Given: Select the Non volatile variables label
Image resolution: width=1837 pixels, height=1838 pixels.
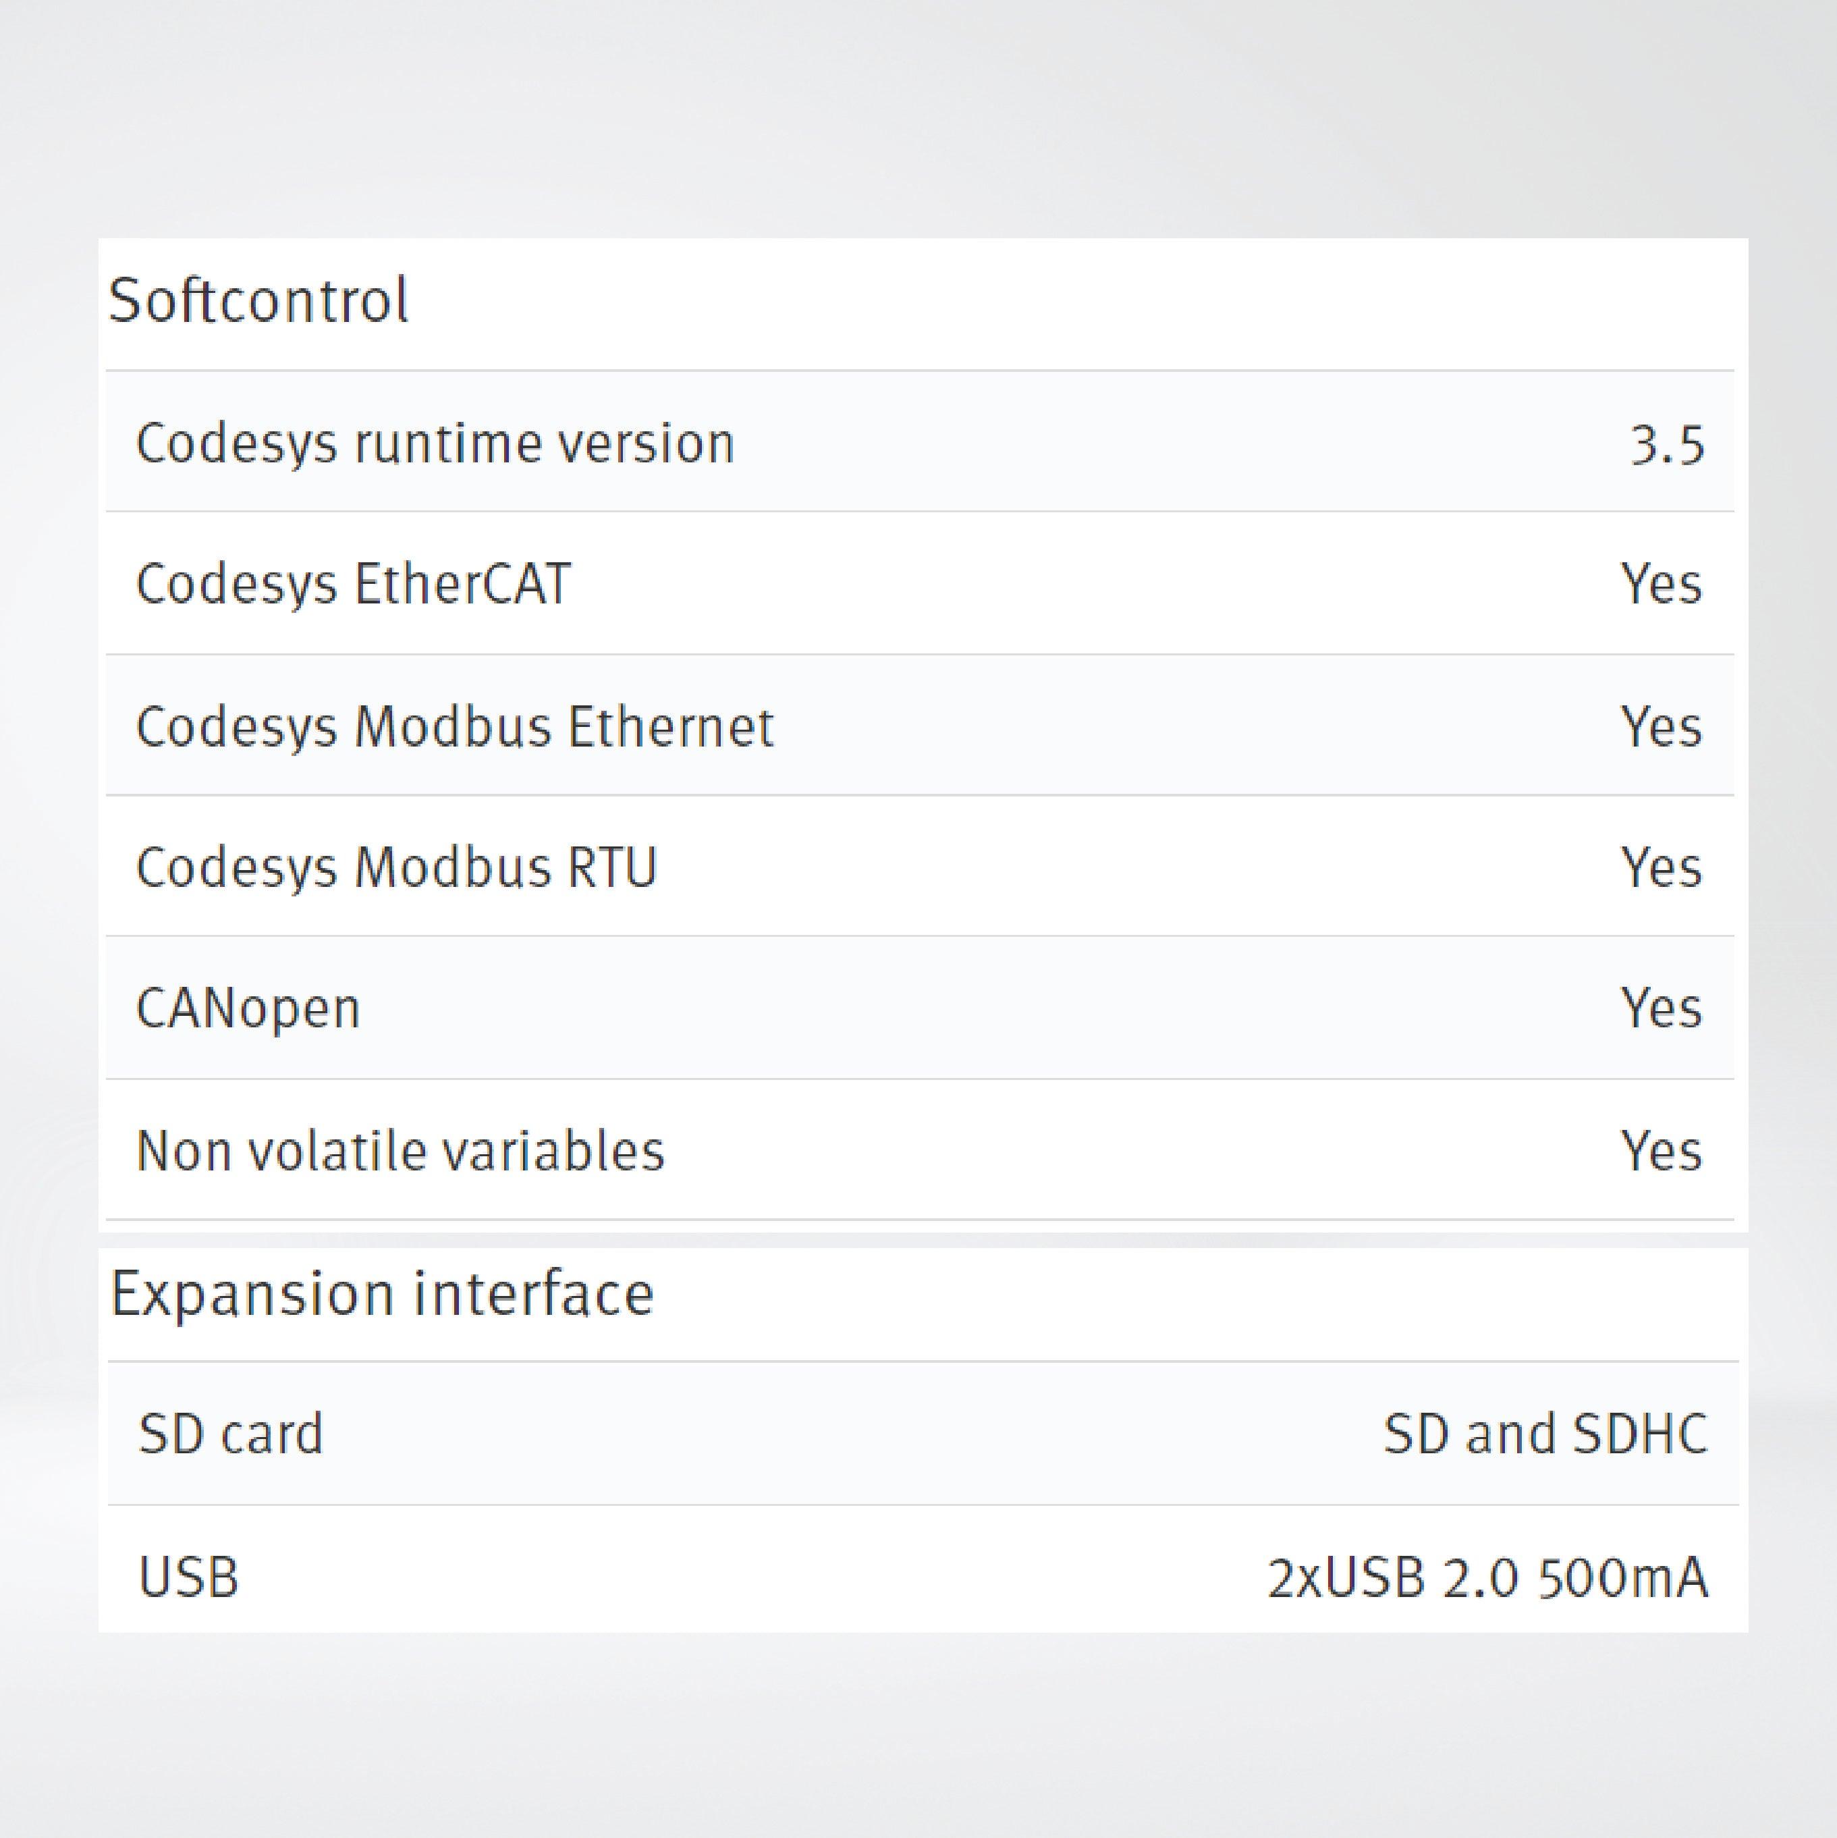Looking at the screenshot, I should [x=400, y=1150].
